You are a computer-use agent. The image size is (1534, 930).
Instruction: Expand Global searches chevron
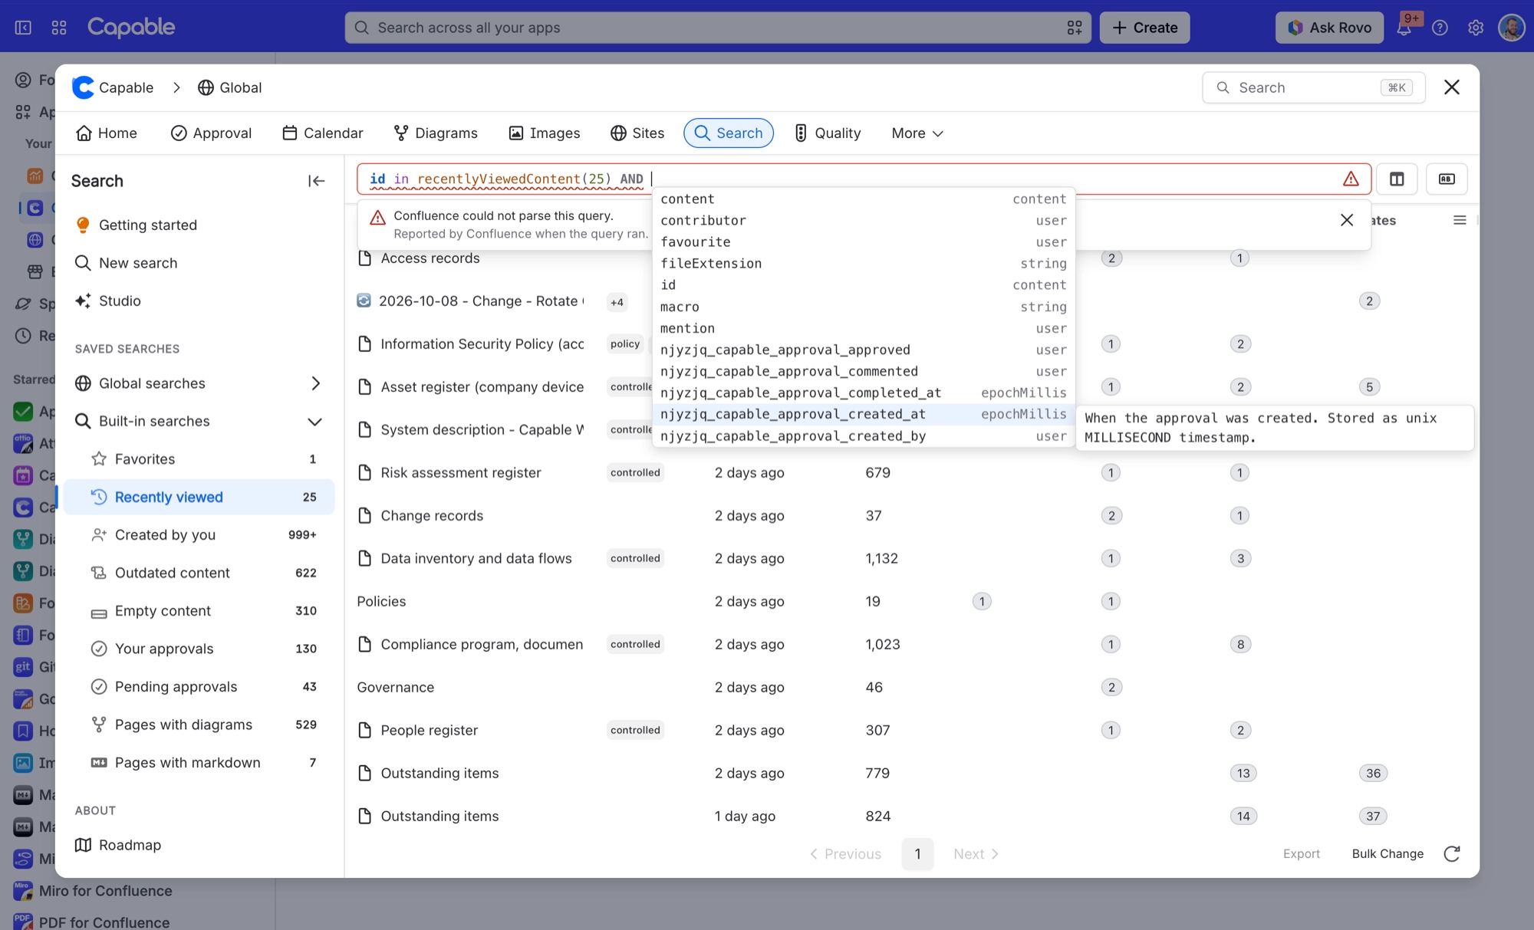click(315, 383)
